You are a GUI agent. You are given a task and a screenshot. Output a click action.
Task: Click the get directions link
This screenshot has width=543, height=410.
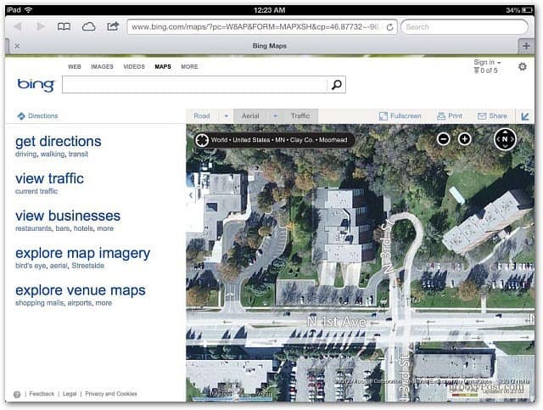click(59, 142)
